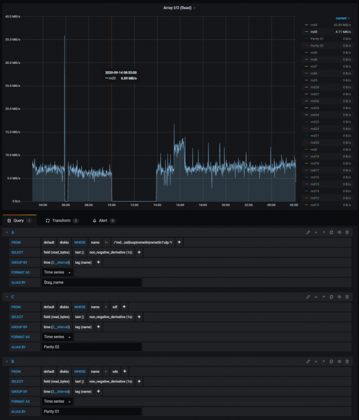The image size is (359, 420).
Task: Focus ALIAS BY field containing Parity 02
Action: (x=92, y=347)
